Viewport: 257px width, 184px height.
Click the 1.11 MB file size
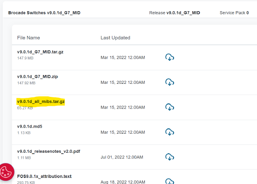point(24,158)
